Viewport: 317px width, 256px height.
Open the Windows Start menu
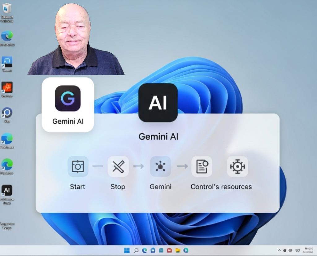(x=127, y=250)
